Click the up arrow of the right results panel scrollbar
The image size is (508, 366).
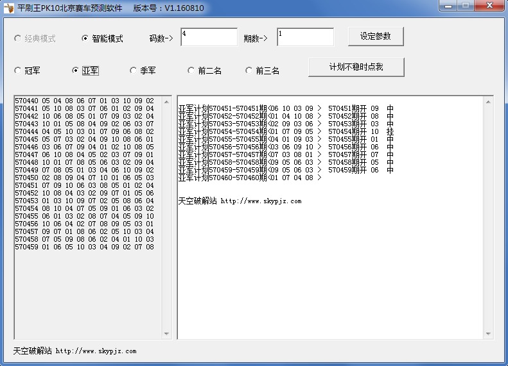[x=488, y=101]
